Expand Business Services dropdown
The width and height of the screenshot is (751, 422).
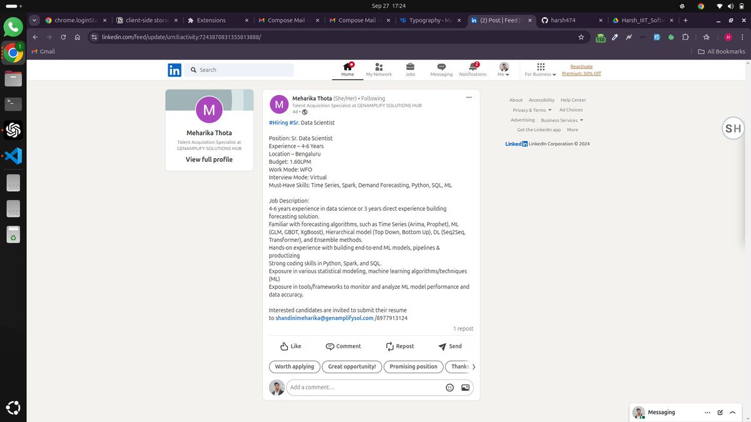(562, 120)
